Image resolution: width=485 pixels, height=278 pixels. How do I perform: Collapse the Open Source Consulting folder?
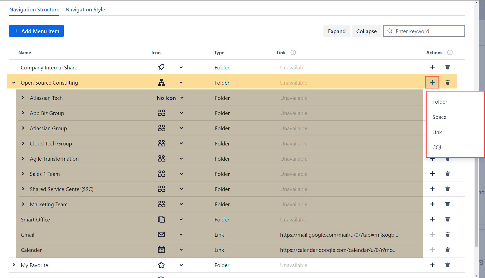tap(14, 83)
